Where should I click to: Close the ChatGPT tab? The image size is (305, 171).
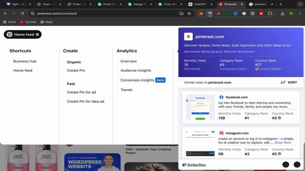(x=212, y=4)
